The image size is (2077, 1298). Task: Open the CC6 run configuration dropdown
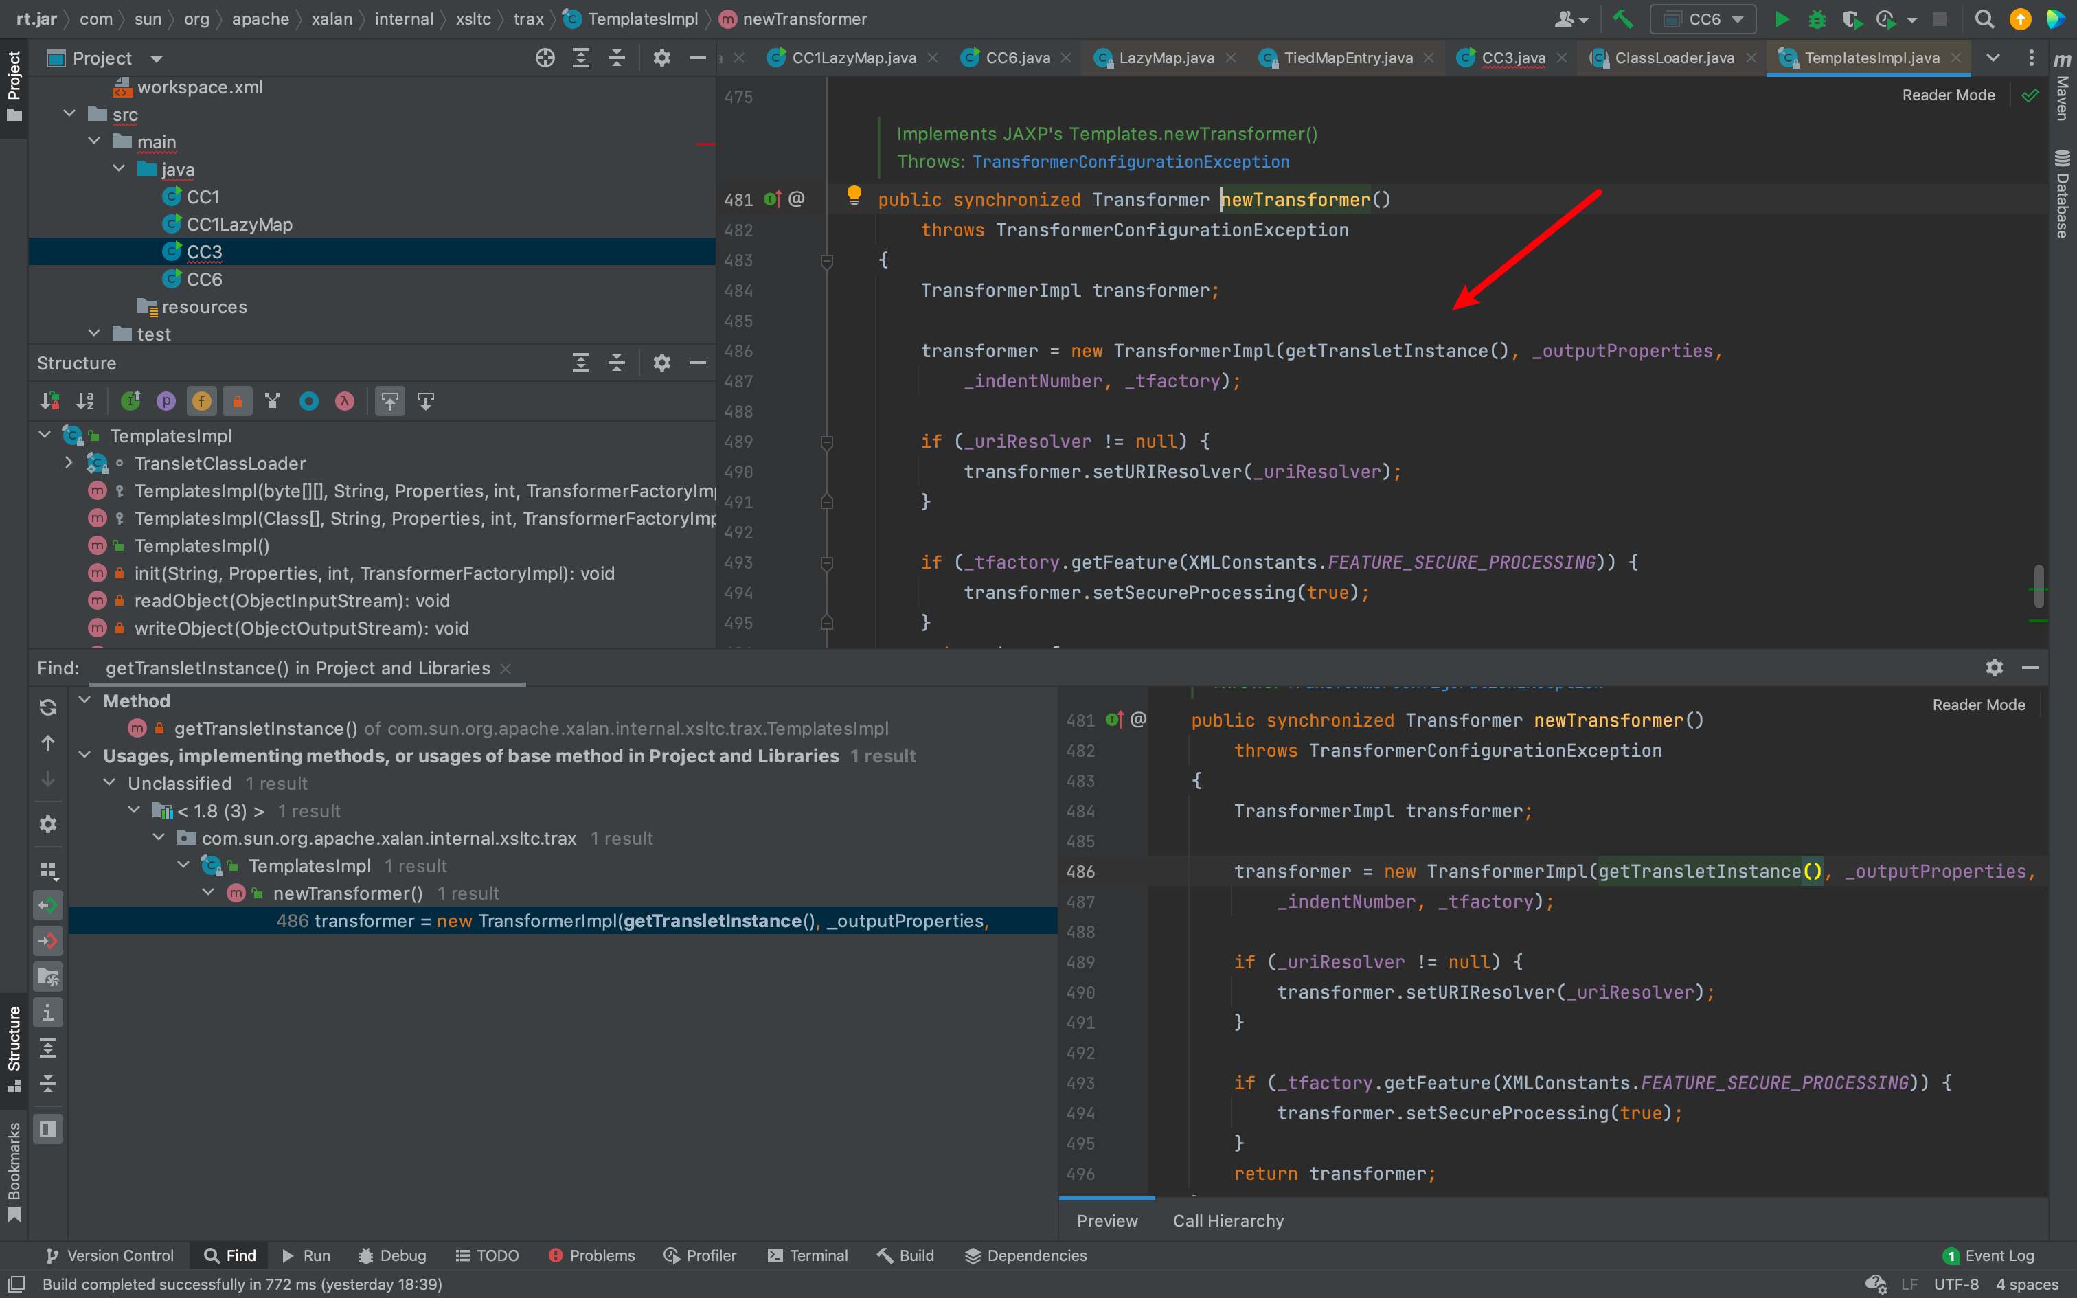pos(1703,19)
